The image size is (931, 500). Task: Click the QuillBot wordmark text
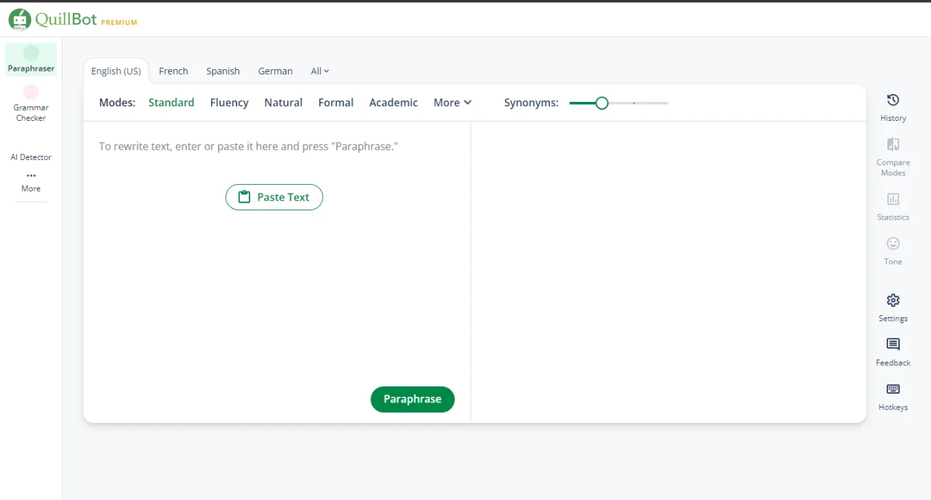pyautogui.click(x=65, y=19)
